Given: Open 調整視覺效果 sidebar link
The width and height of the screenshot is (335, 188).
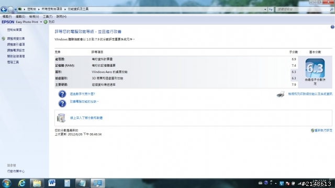Looking at the screenshot, I should (x=16, y=39).
